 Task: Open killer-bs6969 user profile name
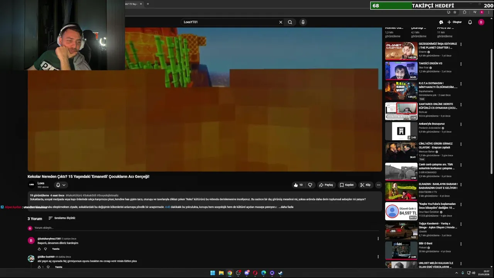tap(46, 257)
